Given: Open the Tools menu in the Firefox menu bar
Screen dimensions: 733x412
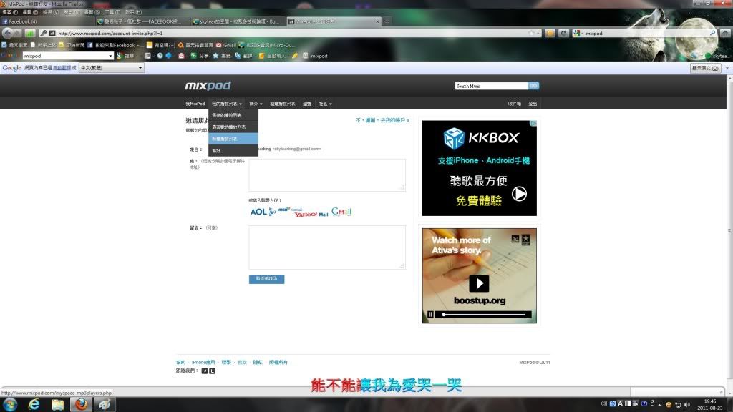Looking at the screenshot, I should pyautogui.click(x=112, y=12).
